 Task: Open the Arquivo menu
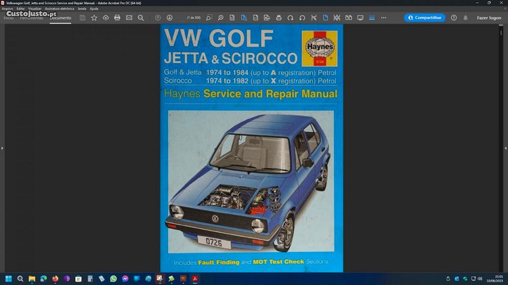click(7, 9)
